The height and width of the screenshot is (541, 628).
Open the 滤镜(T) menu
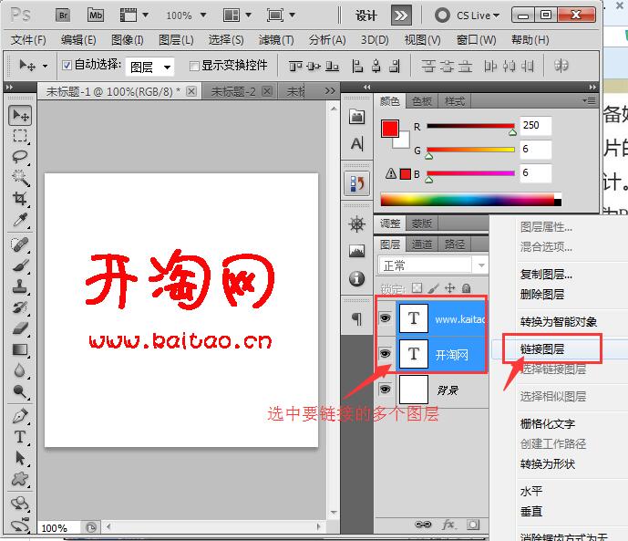[276, 39]
